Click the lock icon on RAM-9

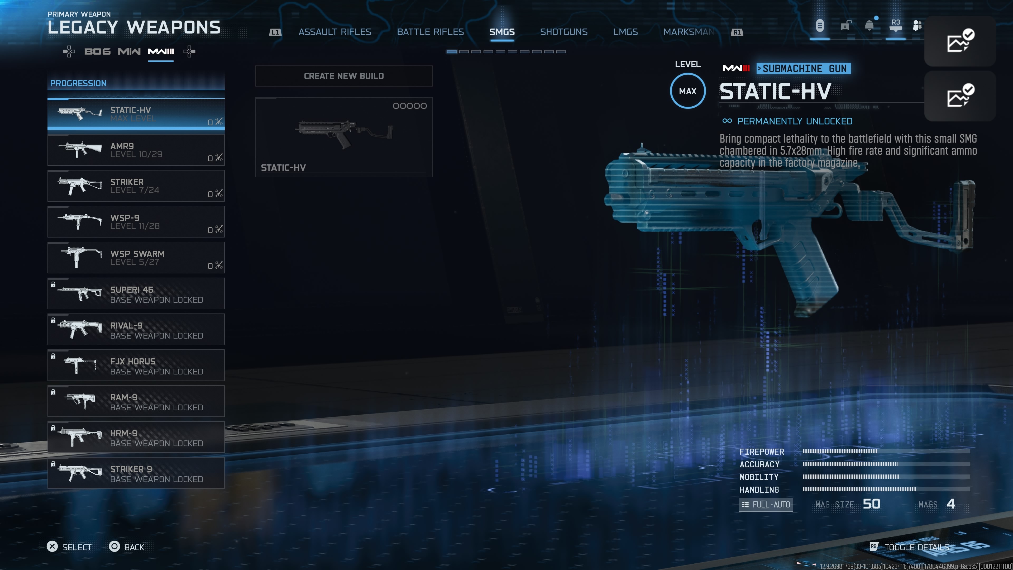tap(53, 392)
